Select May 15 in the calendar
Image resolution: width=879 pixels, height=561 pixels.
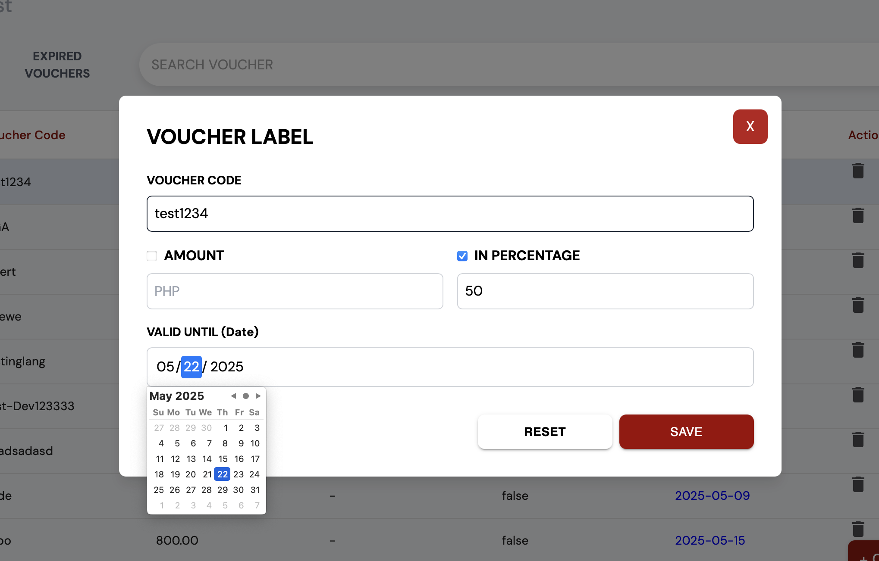tap(223, 459)
